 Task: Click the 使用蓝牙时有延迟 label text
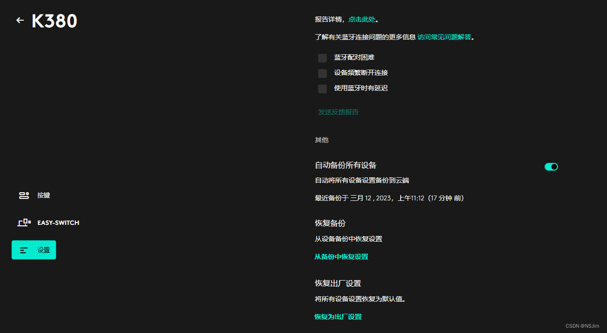(361, 88)
